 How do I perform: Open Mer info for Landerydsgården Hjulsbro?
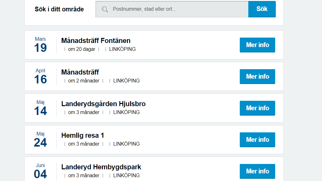click(257, 108)
